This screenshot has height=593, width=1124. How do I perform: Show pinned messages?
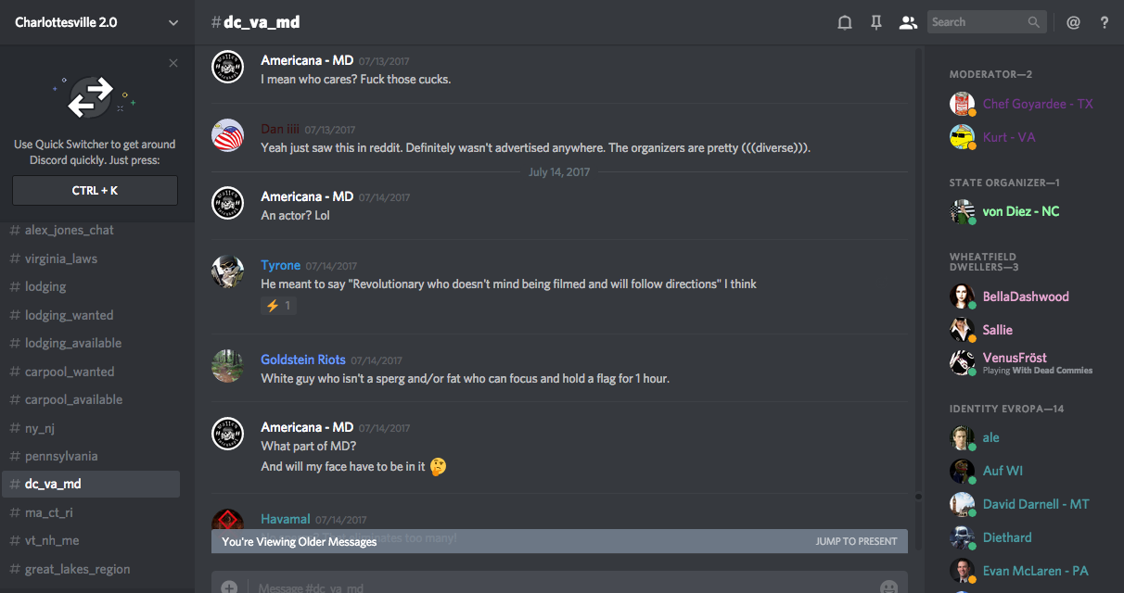coord(875,22)
